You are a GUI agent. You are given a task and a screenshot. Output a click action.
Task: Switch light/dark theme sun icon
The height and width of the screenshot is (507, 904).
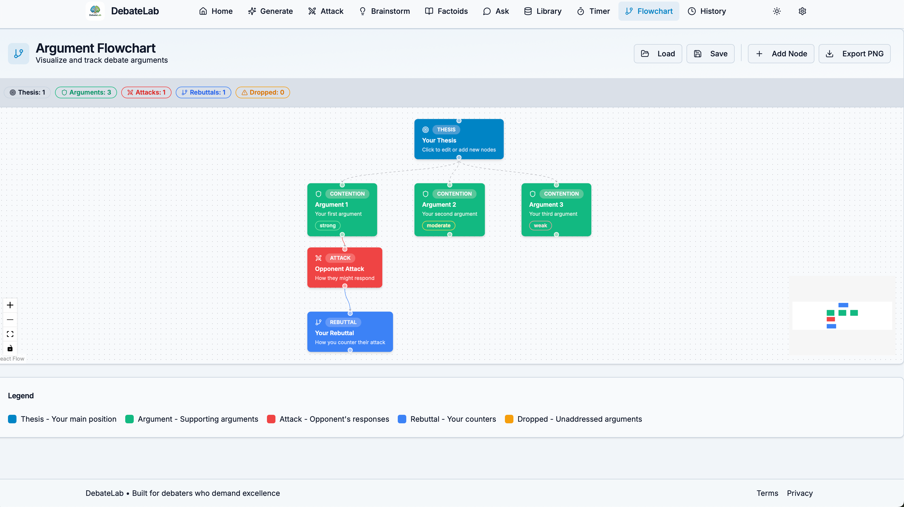tap(777, 11)
